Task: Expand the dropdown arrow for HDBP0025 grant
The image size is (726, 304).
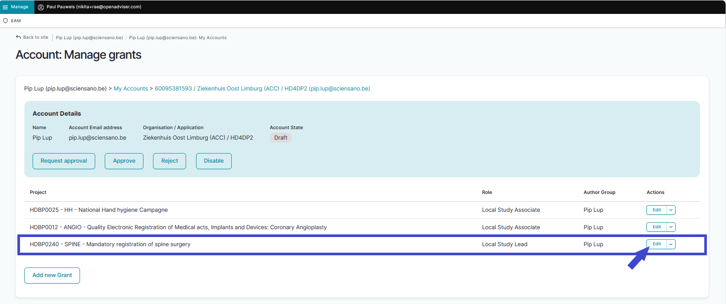Action: [671, 210]
